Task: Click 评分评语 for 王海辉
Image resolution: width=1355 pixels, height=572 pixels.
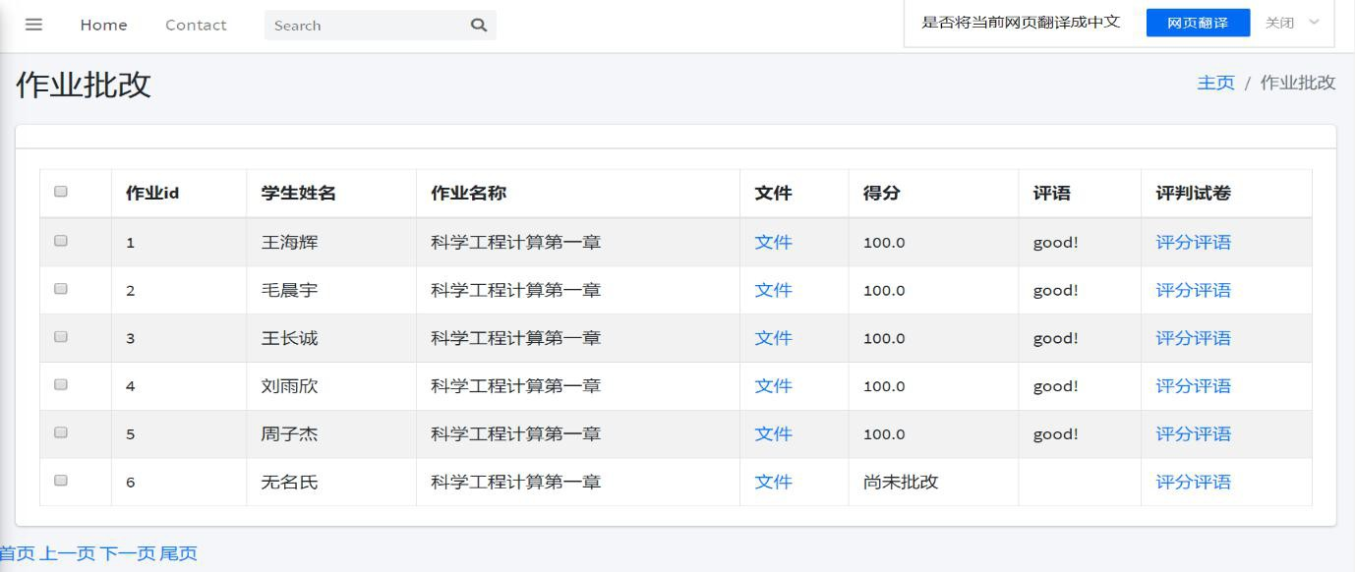Action: point(1193,242)
